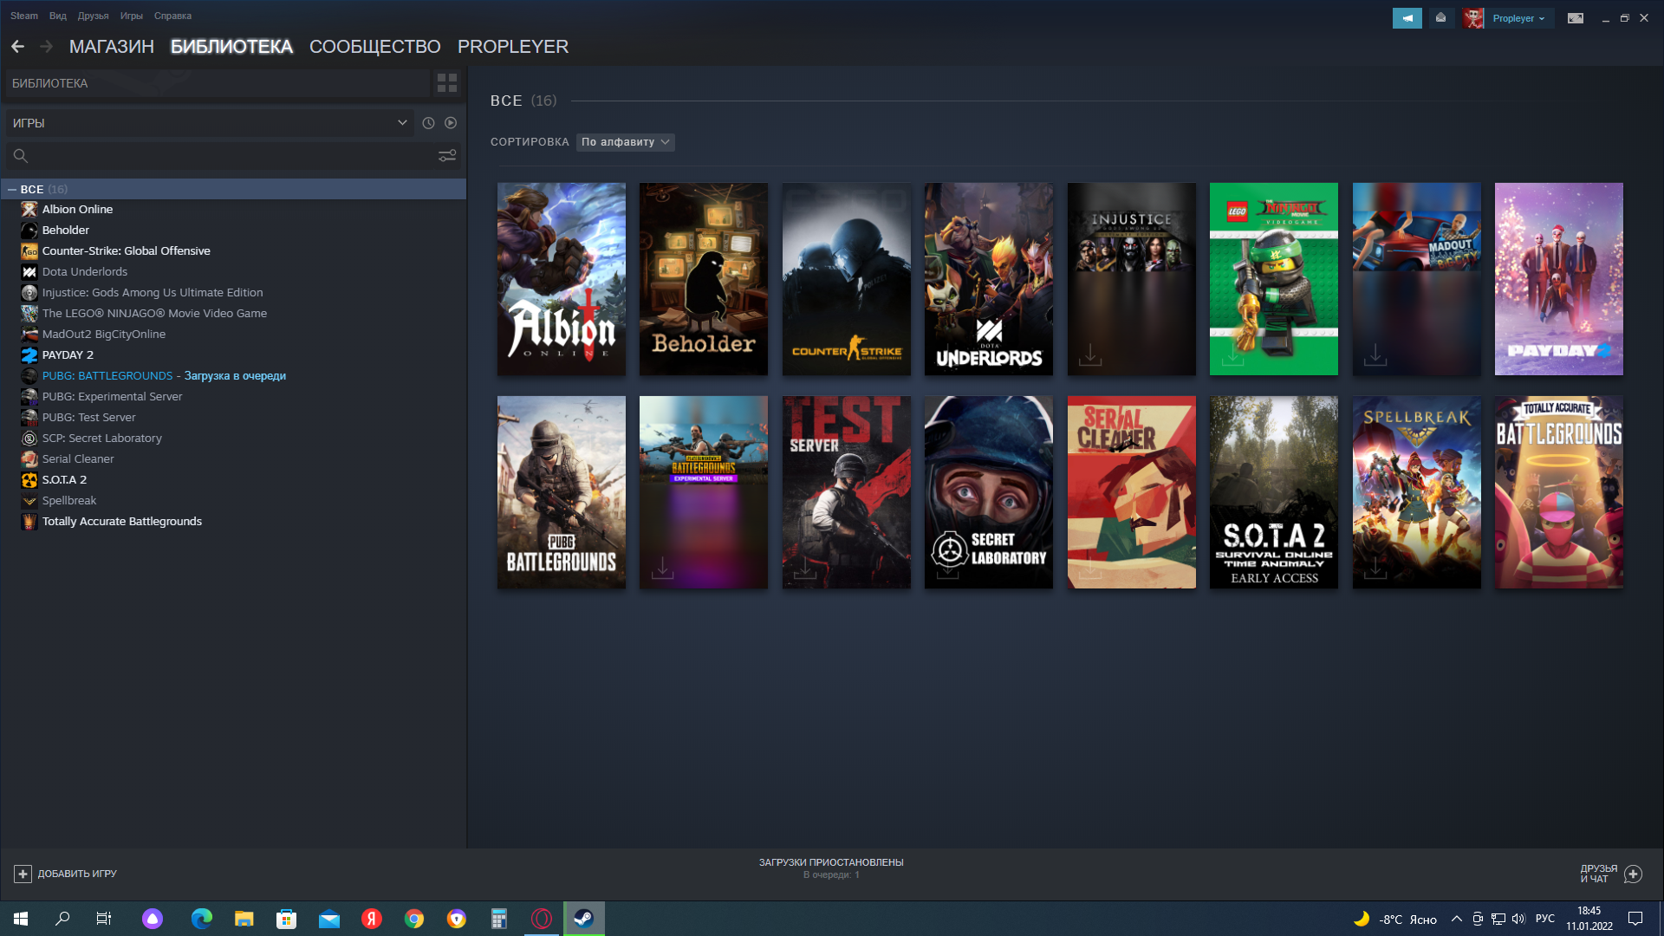Select Dota Underlords in list
Screen dimensions: 1664x936
(x=85, y=272)
